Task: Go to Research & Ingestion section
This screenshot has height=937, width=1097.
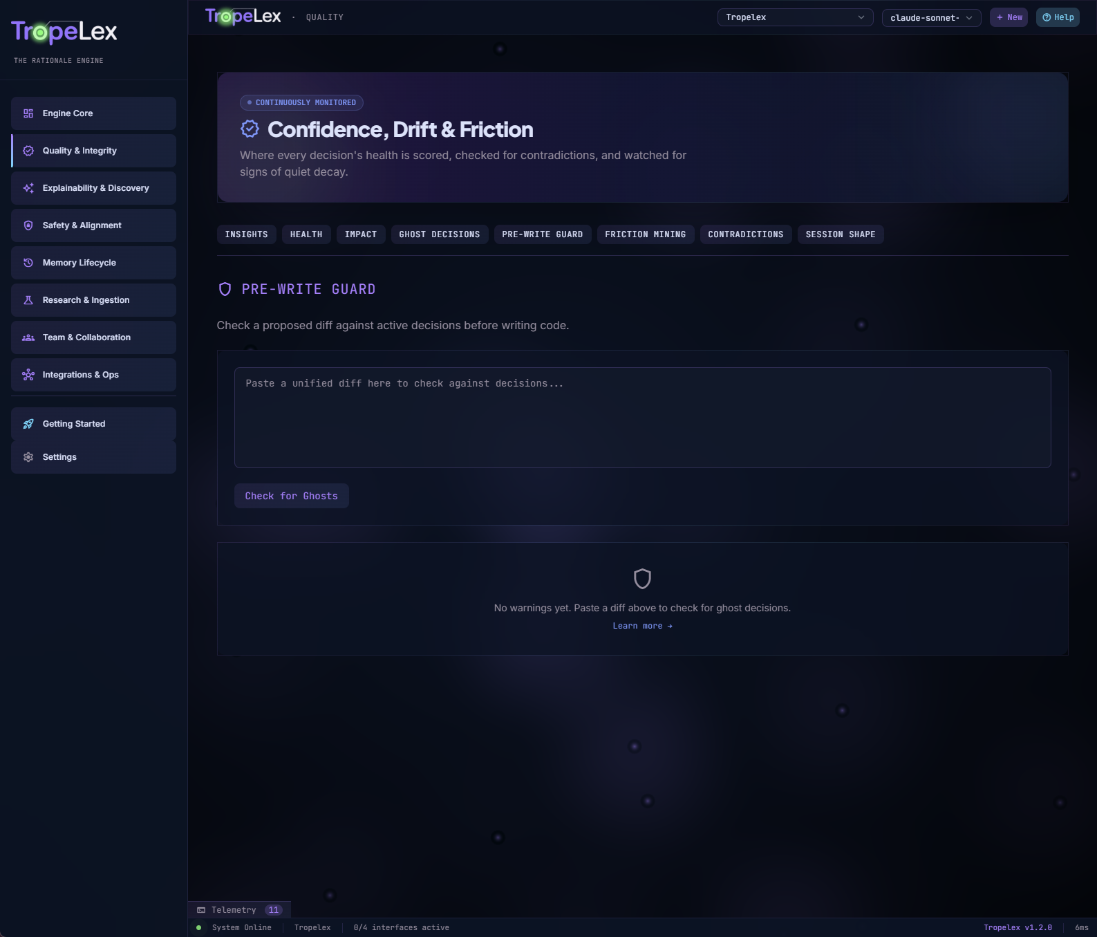Action: [93, 300]
